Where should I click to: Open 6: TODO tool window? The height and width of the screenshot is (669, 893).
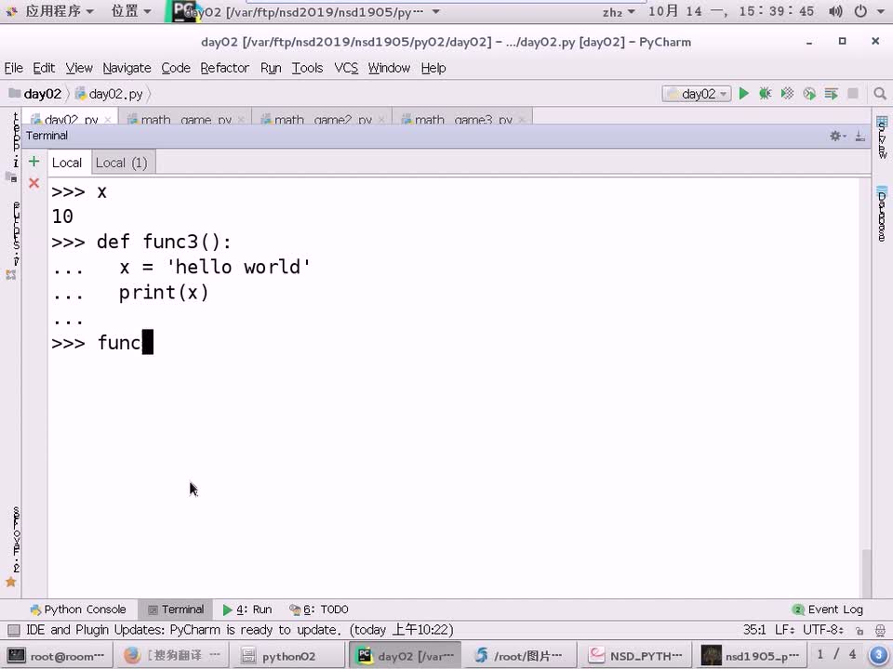pos(319,610)
